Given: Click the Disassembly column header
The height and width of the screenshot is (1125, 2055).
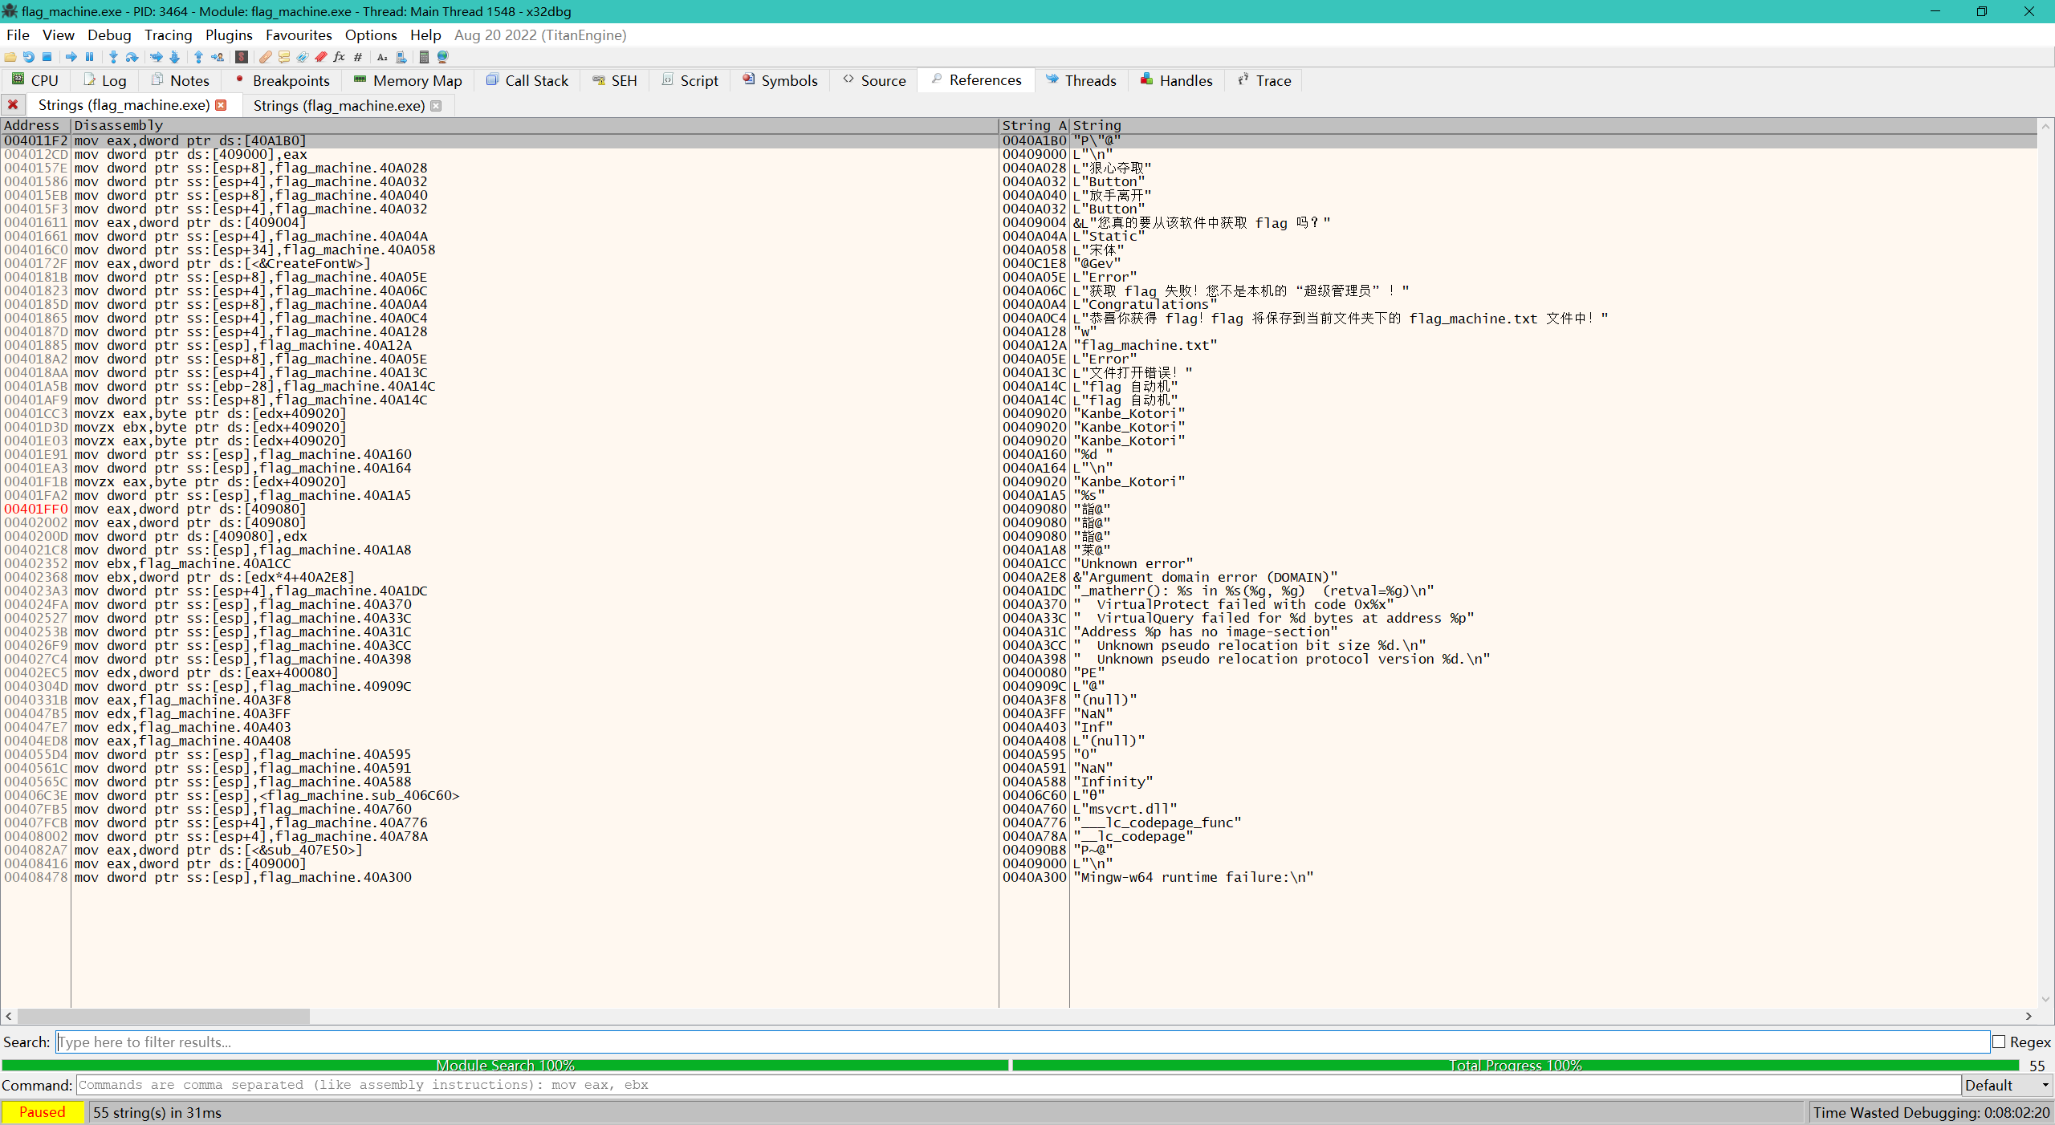Looking at the screenshot, I should pos(535,125).
